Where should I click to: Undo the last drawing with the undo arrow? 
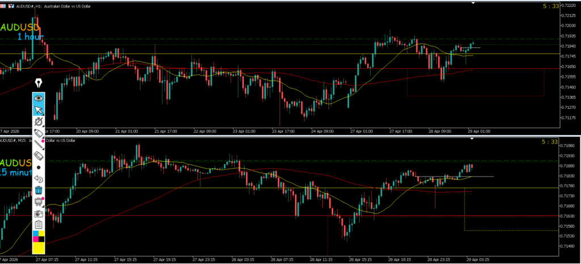pyautogui.click(x=39, y=179)
